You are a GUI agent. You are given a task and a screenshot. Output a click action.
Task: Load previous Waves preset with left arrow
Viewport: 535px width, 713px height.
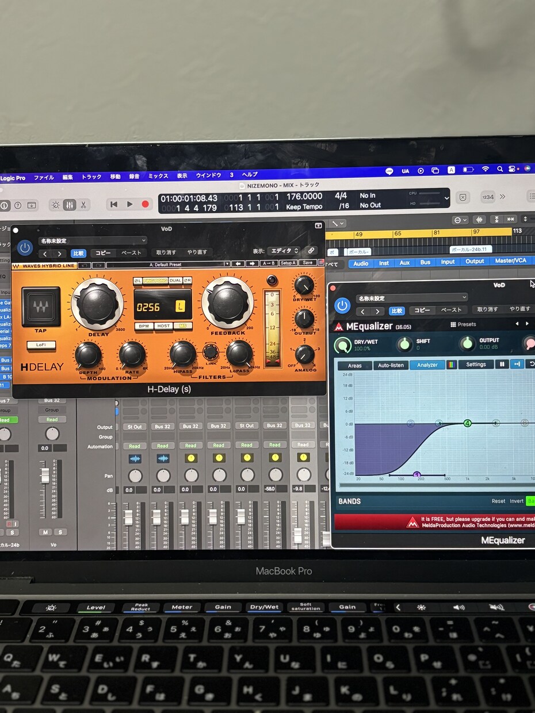238,264
